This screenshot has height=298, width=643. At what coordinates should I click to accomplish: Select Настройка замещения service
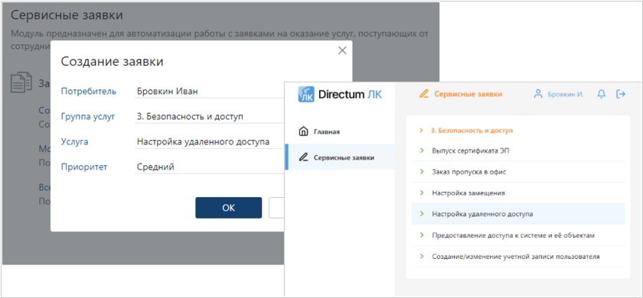click(x=518, y=193)
